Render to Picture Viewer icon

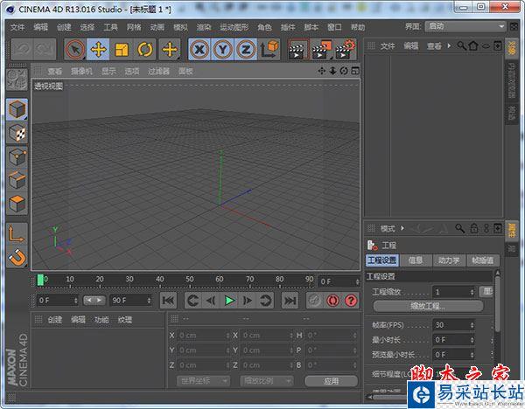pos(321,50)
